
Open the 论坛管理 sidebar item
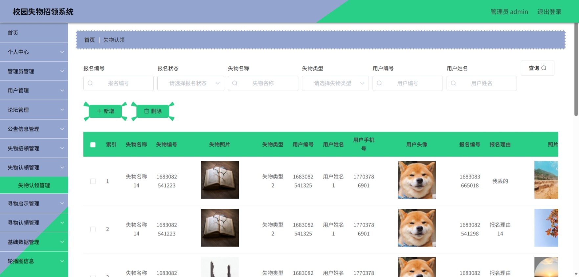[x=34, y=110]
